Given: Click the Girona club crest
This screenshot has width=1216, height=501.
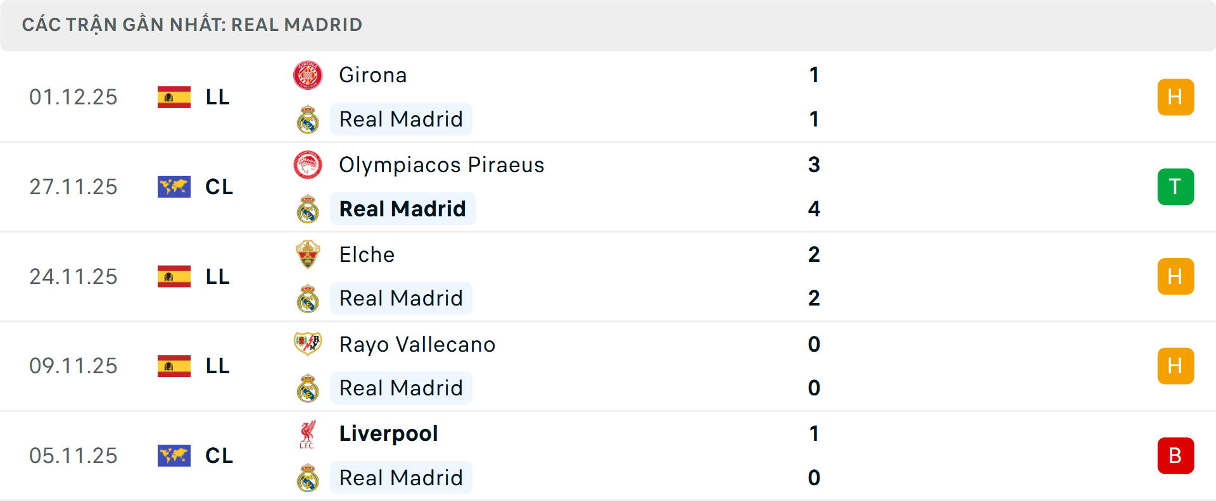Looking at the screenshot, I should point(308,74).
